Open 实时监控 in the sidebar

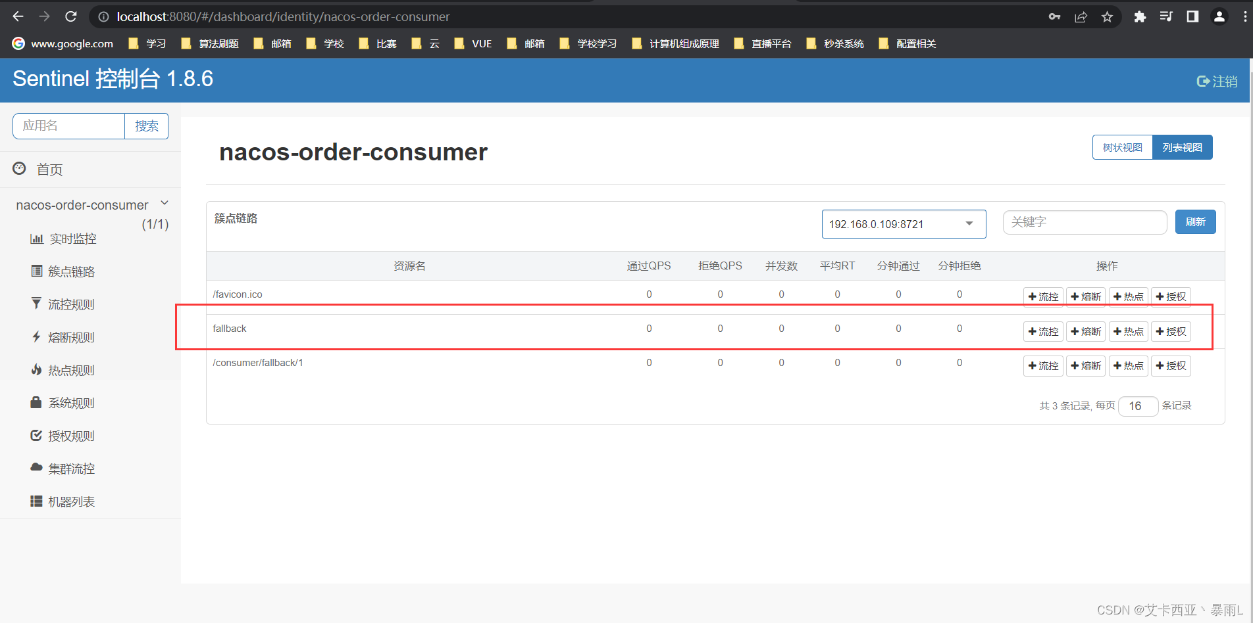point(63,239)
